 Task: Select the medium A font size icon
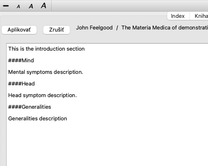coord(31,6)
